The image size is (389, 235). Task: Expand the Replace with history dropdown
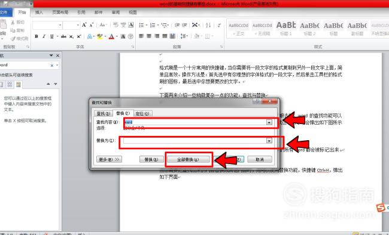[269, 141]
